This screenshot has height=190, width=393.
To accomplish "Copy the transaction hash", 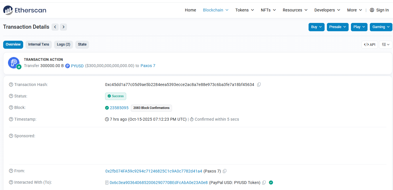I will coord(259,85).
